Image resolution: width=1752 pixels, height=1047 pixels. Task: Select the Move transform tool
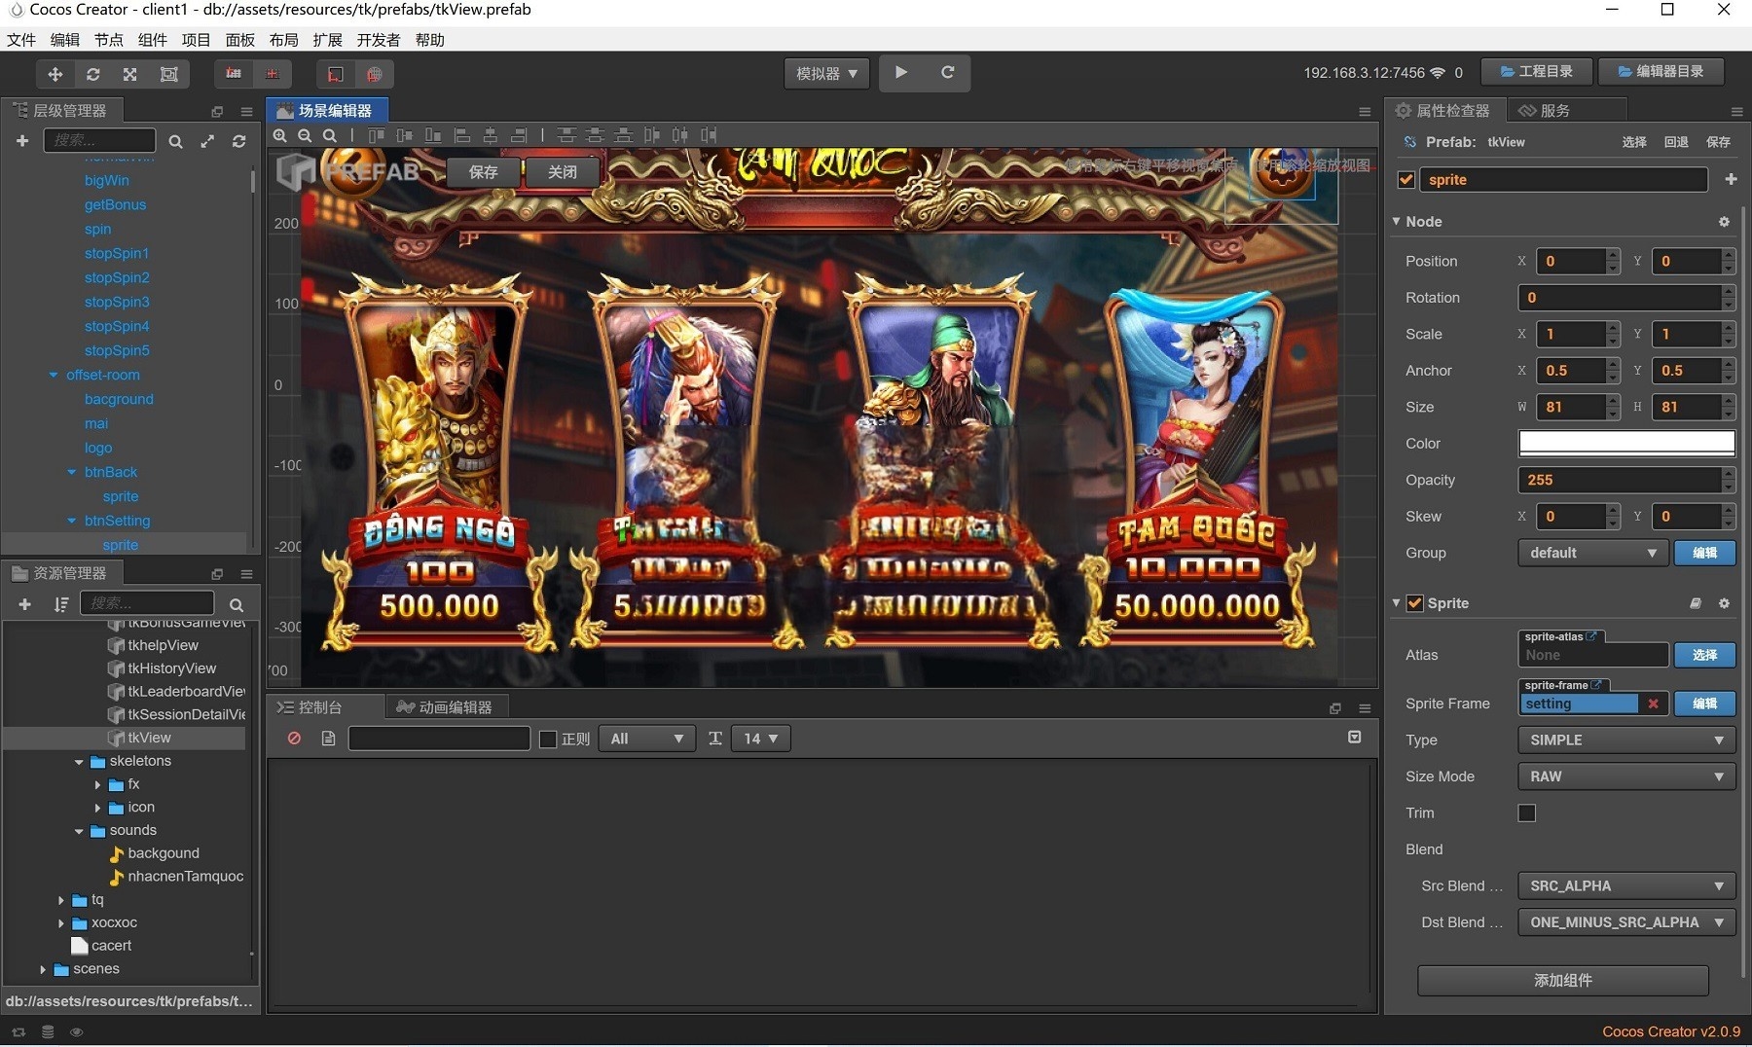[x=55, y=74]
